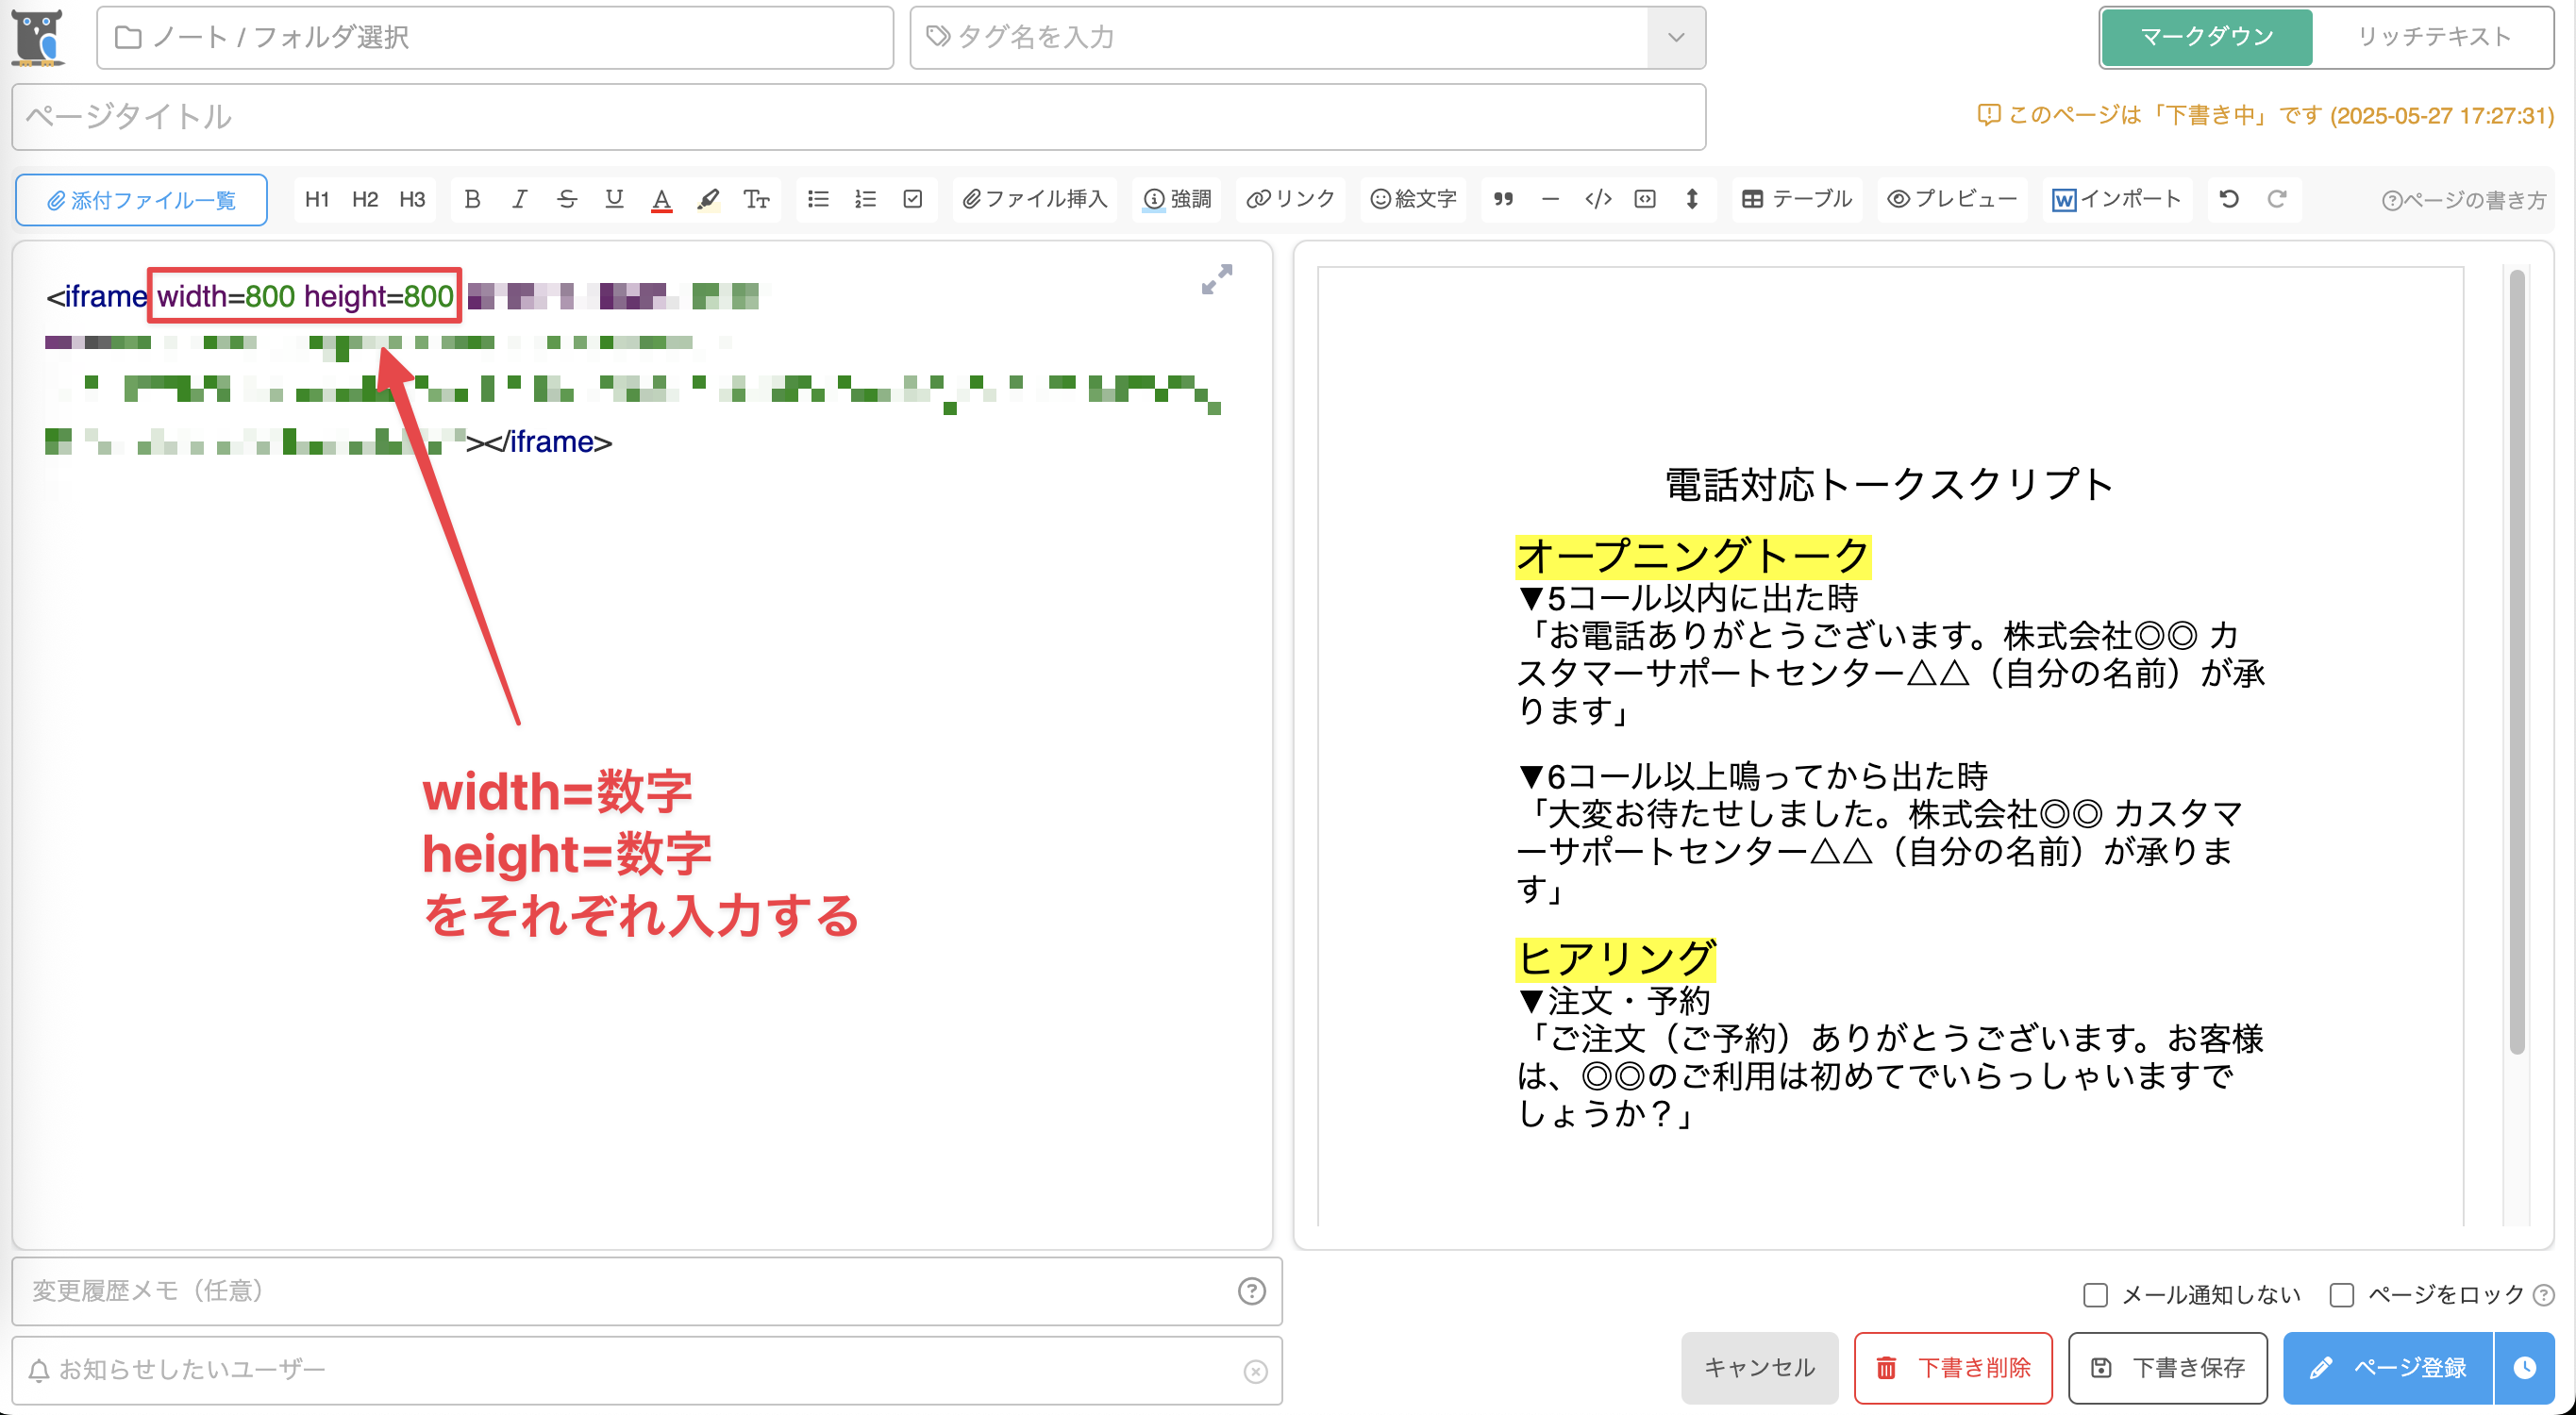The width and height of the screenshot is (2576, 1415).
Task: Click the 強調 emphasis button
Action: (x=1177, y=200)
